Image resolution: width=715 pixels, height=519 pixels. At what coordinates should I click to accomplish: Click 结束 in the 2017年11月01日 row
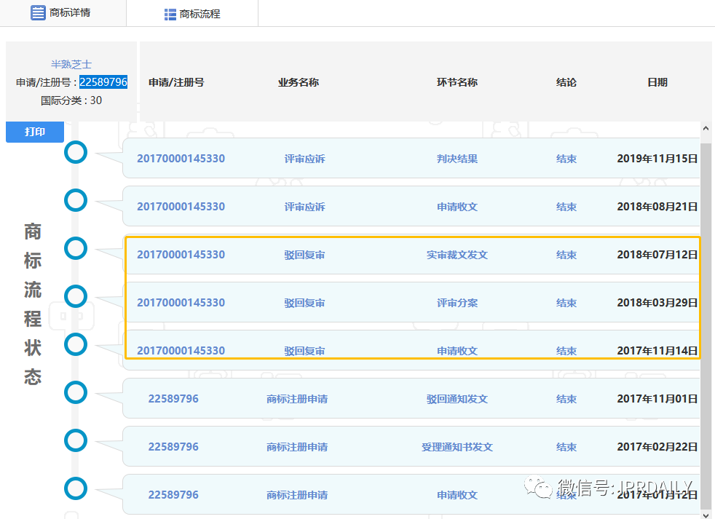(566, 399)
